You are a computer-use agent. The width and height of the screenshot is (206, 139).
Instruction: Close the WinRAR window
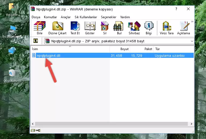(x=188, y=9)
